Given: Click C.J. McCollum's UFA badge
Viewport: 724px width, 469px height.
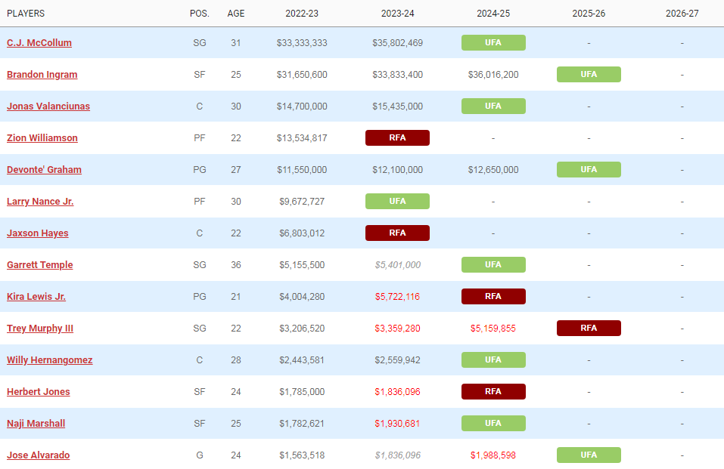Looking at the screenshot, I should click(x=493, y=43).
